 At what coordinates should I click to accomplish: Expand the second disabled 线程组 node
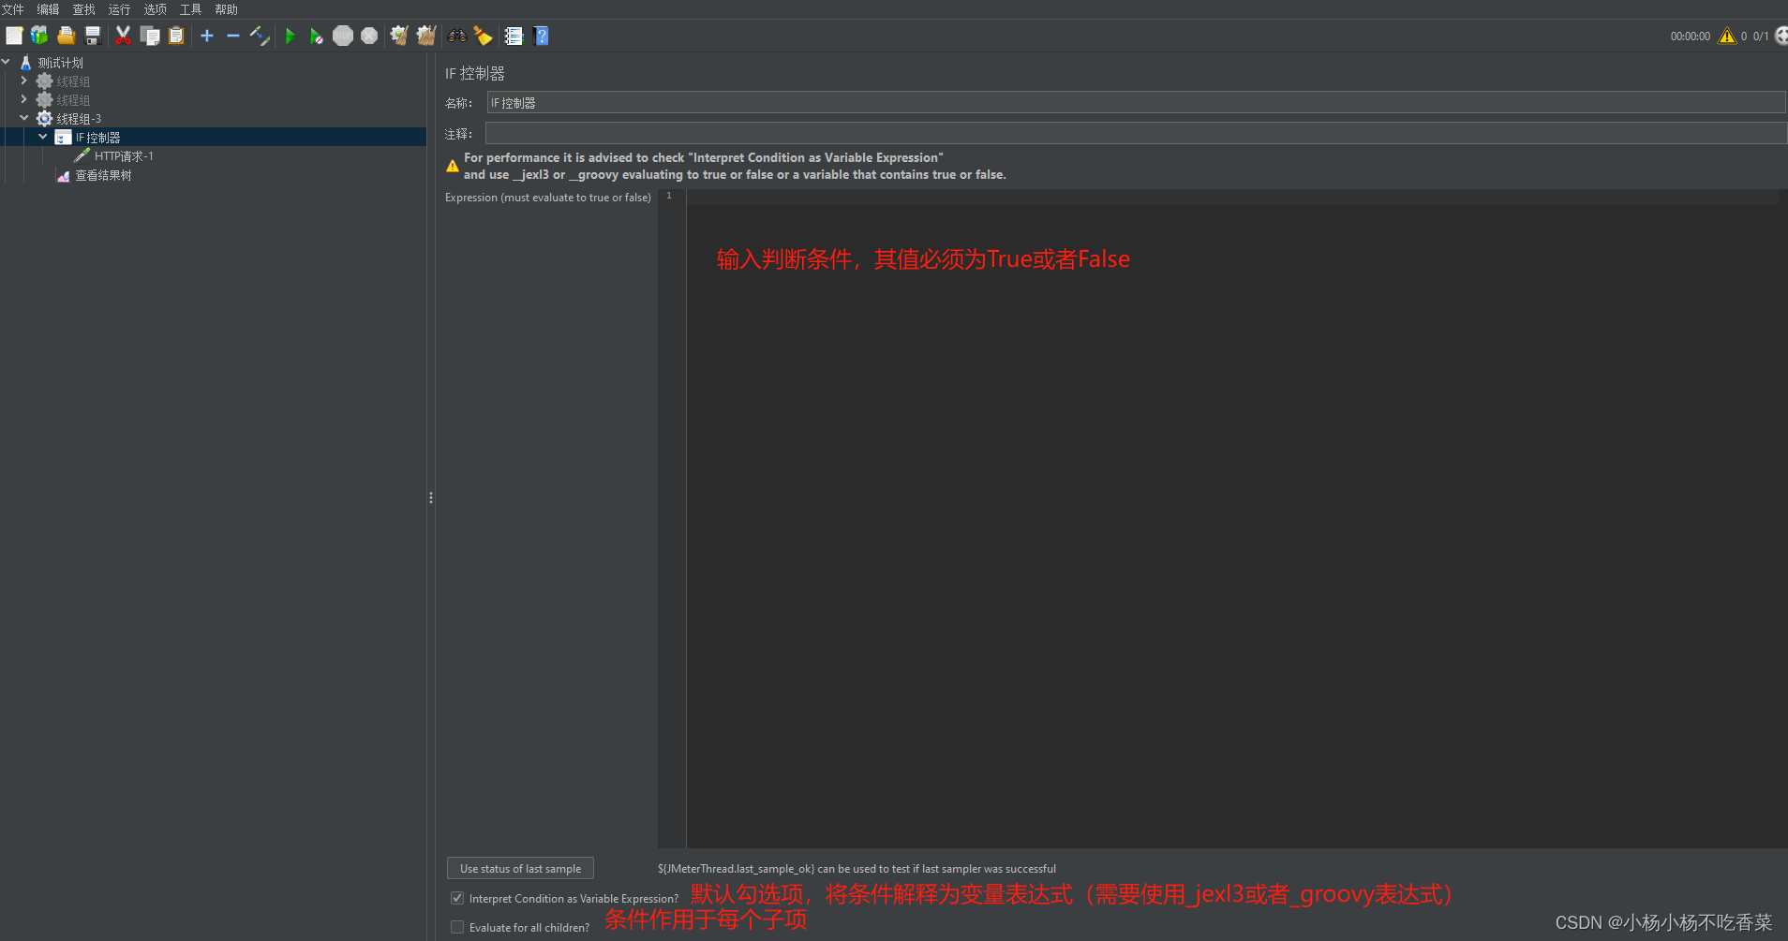24,99
